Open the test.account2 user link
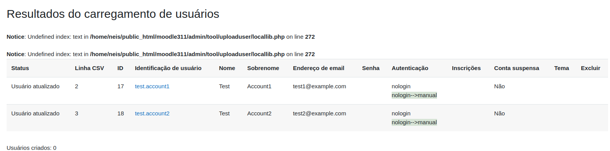 click(x=152, y=113)
